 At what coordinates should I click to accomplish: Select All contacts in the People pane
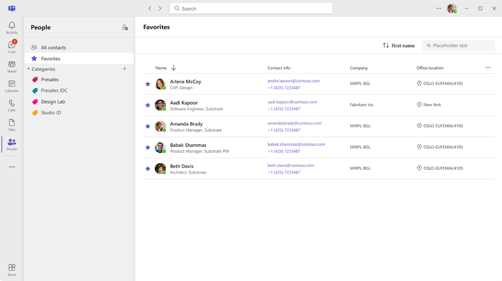pos(53,48)
